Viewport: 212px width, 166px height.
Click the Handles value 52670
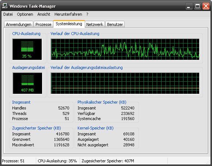[64, 108]
